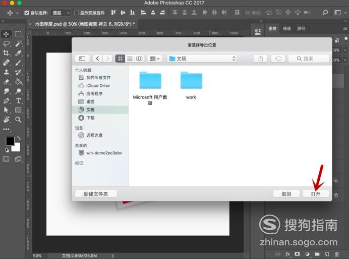Select the Dodge tool

click(18, 91)
